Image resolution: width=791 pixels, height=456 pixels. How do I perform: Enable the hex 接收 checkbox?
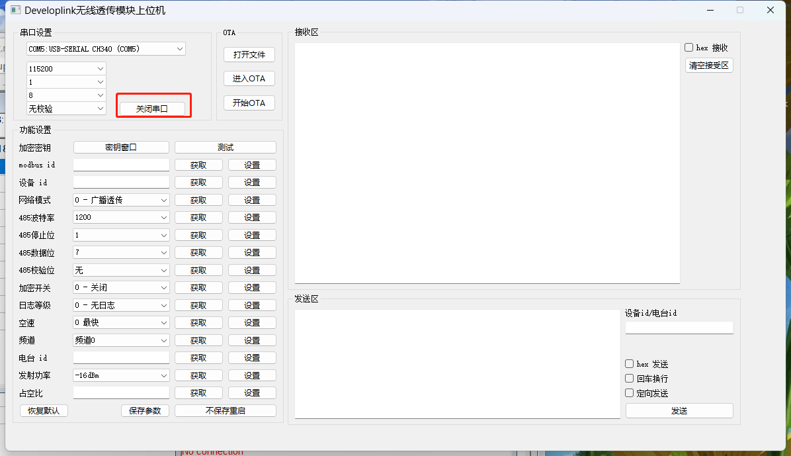click(689, 48)
